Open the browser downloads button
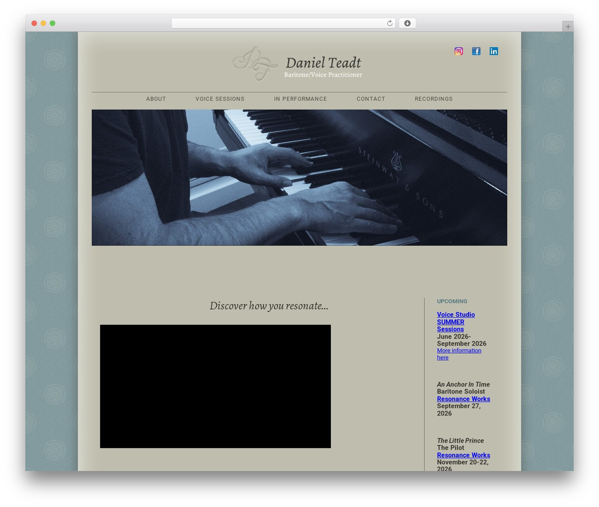This screenshot has height=507, width=599. (407, 23)
